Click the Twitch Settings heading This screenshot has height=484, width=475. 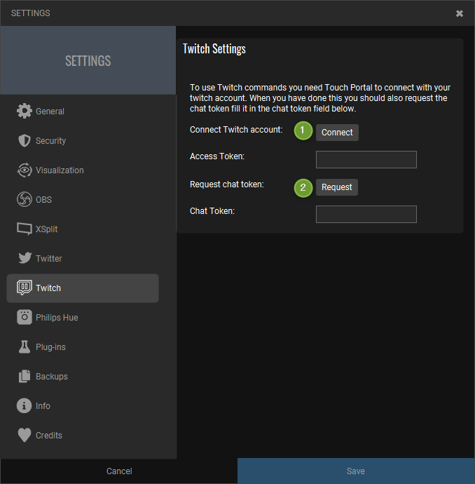click(x=214, y=49)
